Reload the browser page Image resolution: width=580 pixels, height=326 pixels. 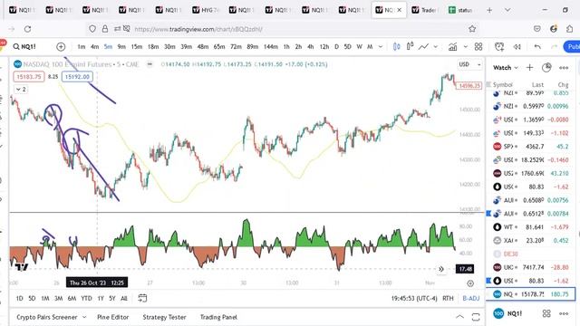pos(27,29)
